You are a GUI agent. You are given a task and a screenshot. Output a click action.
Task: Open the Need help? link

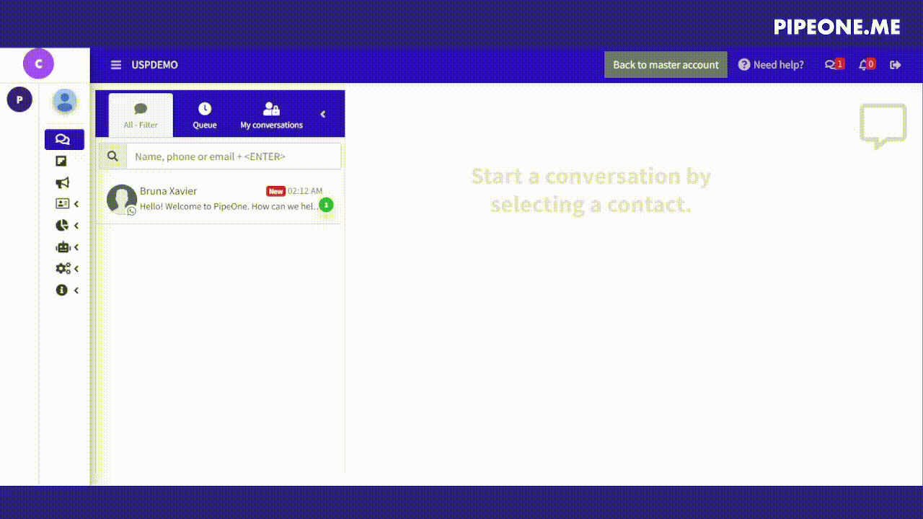[771, 65]
